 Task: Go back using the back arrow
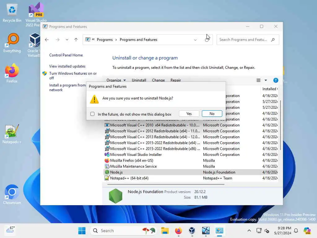(x=47, y=40)
